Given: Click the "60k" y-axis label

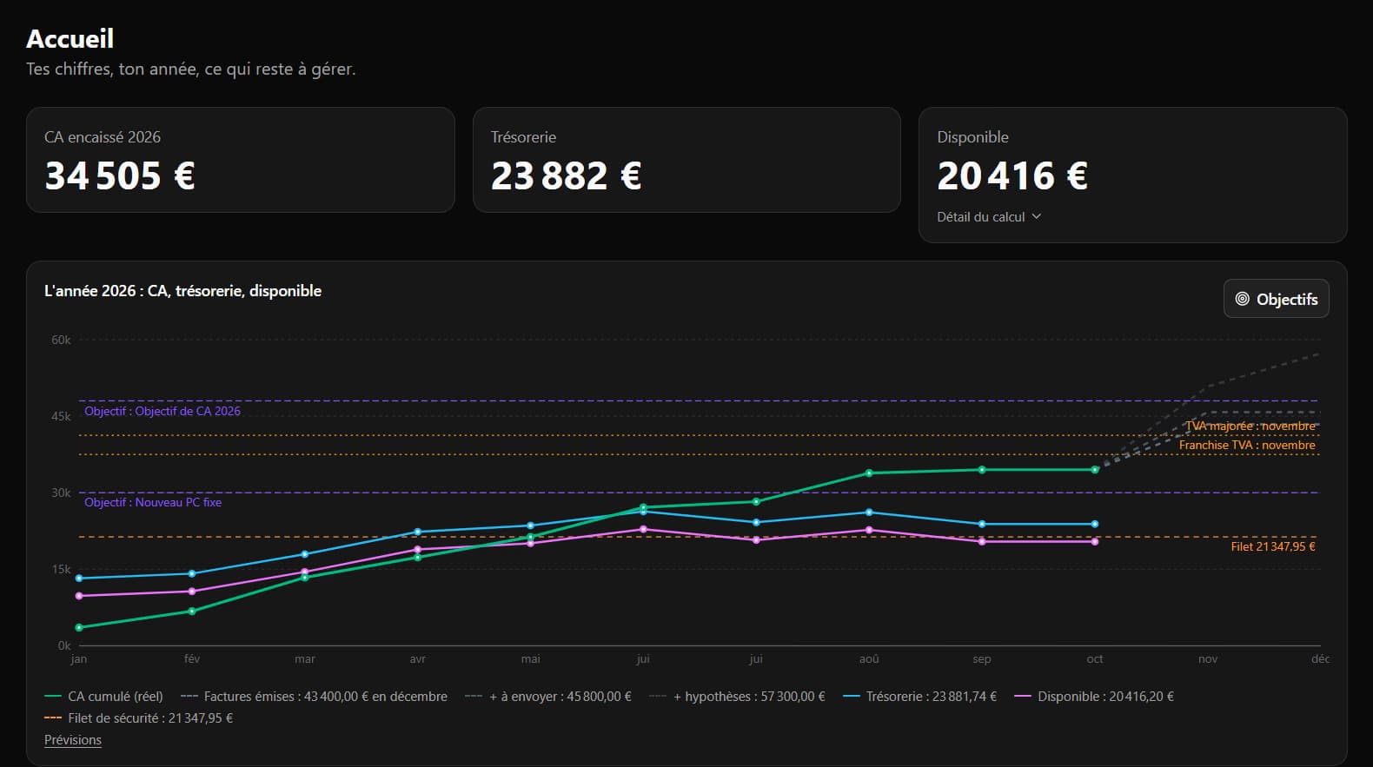Looking at the screenshot, I should tap(61, 340).
